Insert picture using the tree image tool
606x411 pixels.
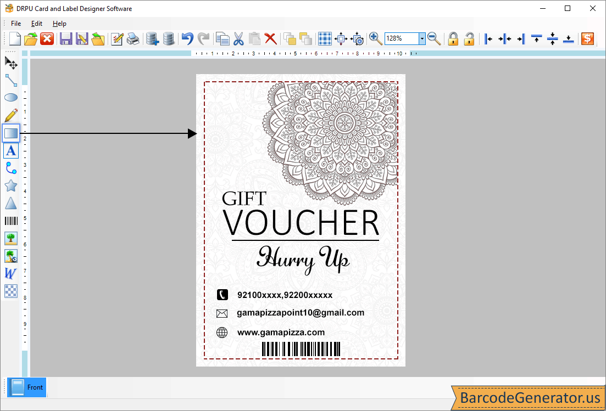tap(11, 239)
